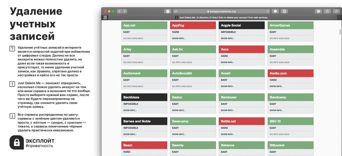The image size is (342, 156).
Task: Open the Behance card title
Action: pyautogui.click(x=242, y=145)
